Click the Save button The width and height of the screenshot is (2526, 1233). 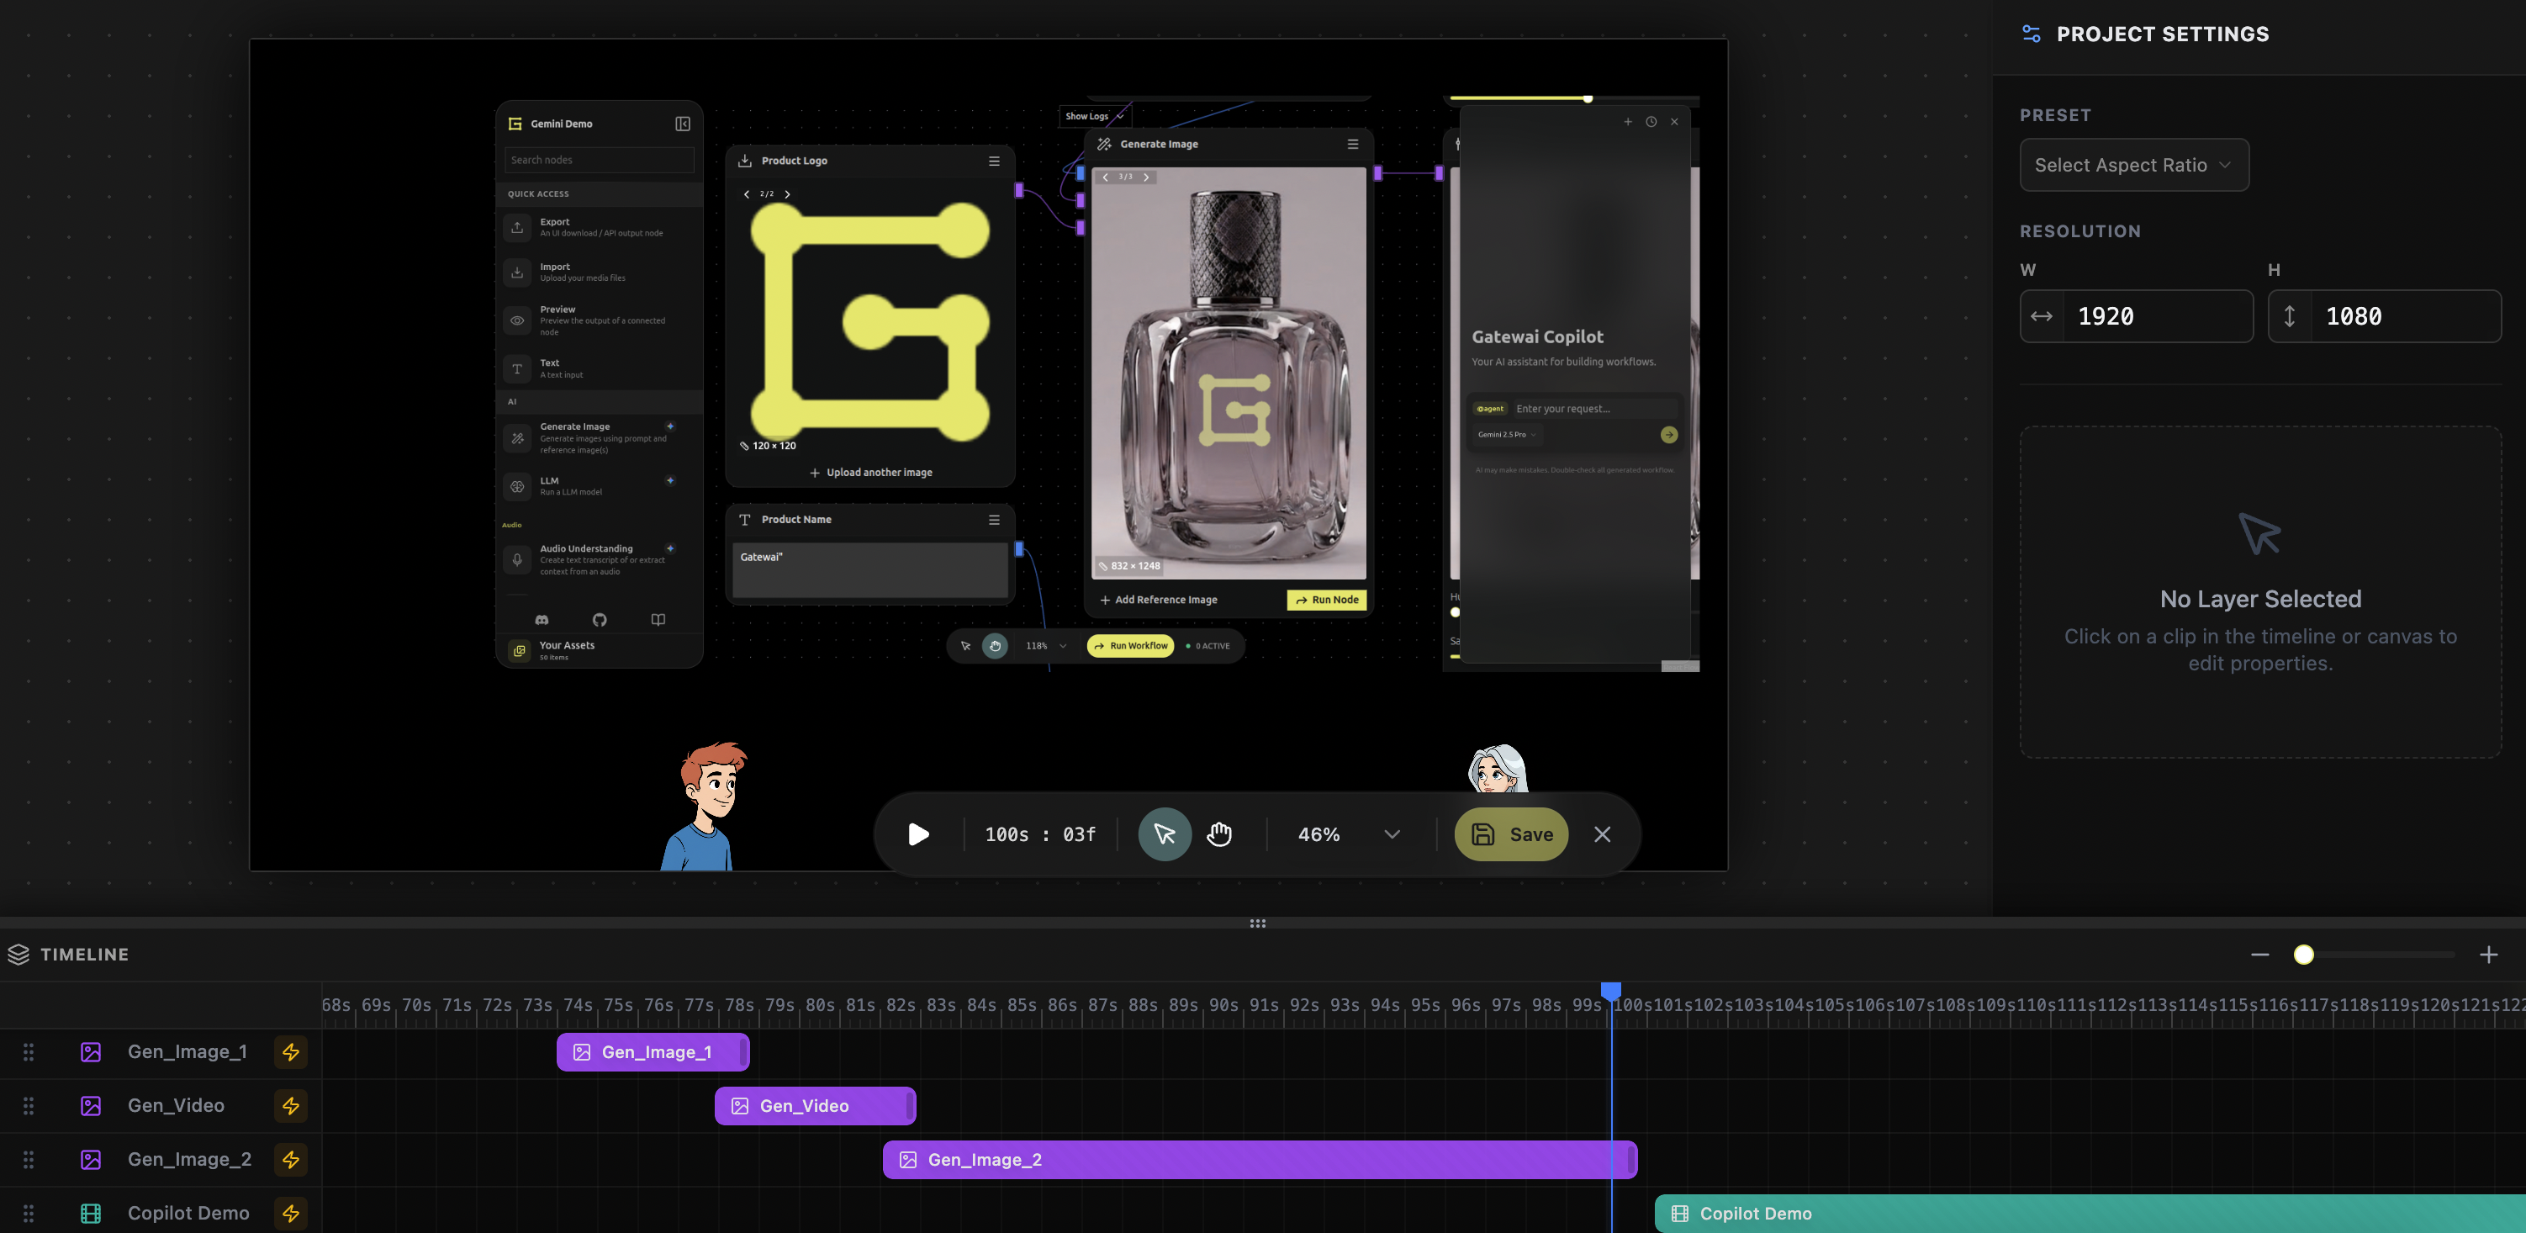pos(1511,833)
